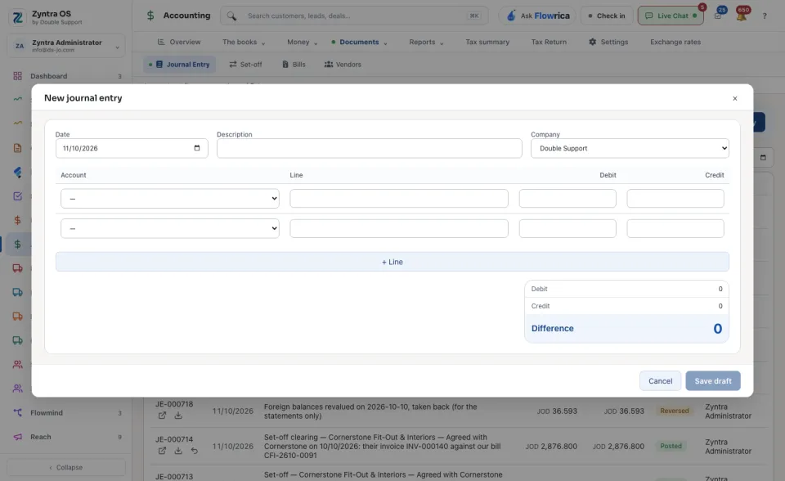The height and width of the screenshot is (481, 785).
Task: Switch to the Overview tab
Action: [179, 42]
